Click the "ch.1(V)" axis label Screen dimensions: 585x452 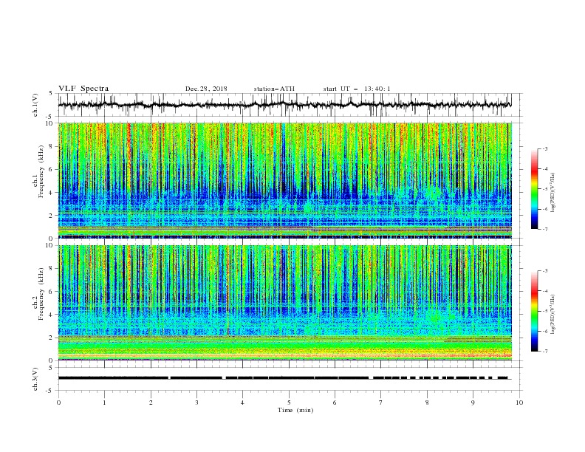(35, 105)
